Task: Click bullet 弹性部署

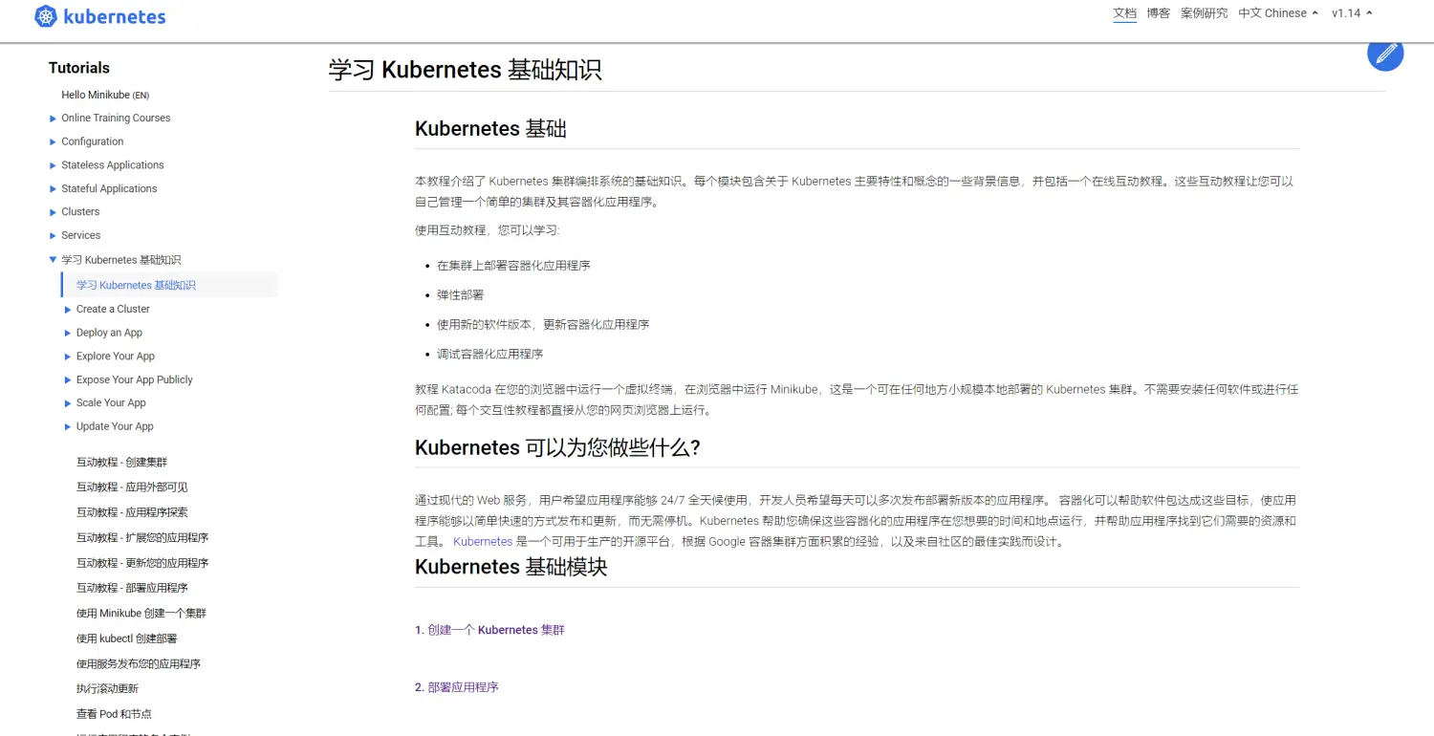Action: (x=460, y=295)
